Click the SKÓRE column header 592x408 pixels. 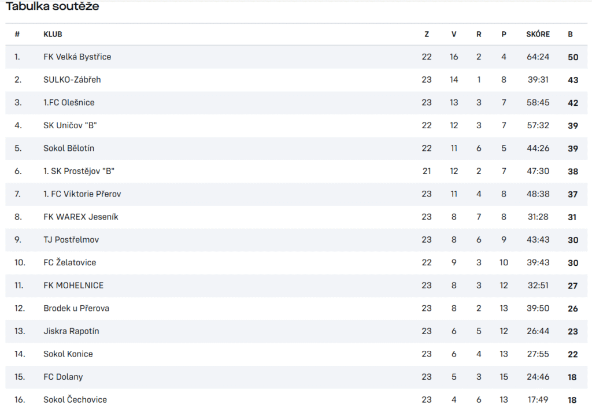[x=538, y=34]
